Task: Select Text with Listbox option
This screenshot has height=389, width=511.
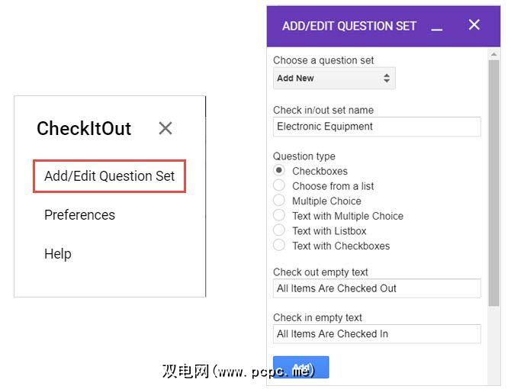Action: click(x=279, y=230)
